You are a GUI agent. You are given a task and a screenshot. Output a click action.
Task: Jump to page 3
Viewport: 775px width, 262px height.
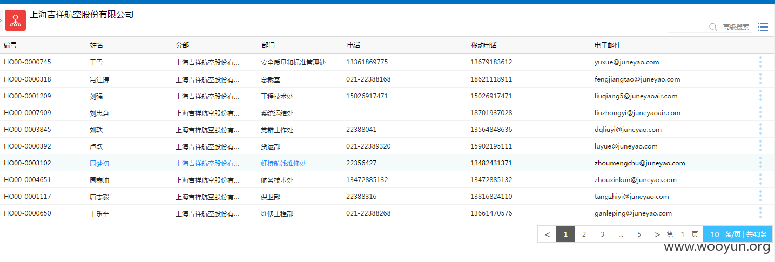tap(602, 234)
